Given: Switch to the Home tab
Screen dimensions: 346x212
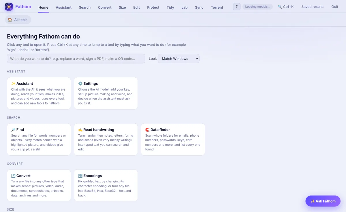Looking at the screenshot, I should coord(44,7).
